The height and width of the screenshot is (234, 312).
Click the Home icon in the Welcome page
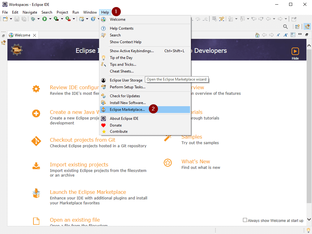[x=257, y=35]
